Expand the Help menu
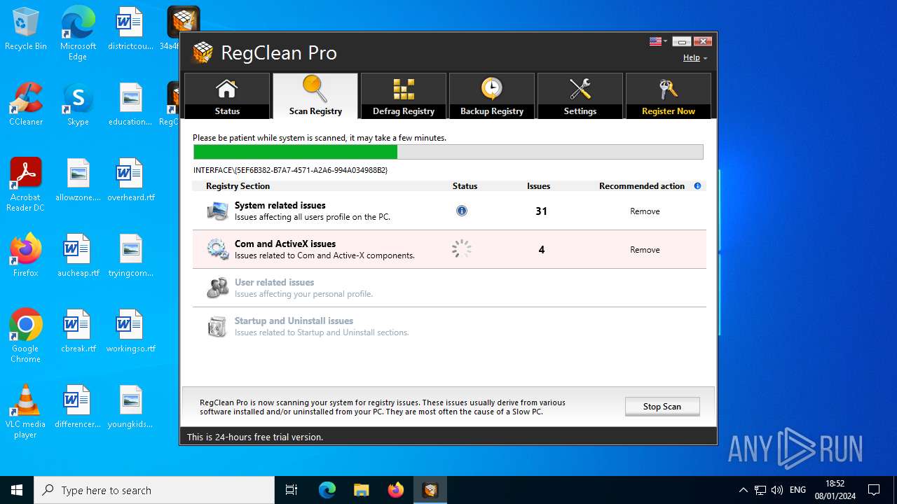 pos(695,57)
